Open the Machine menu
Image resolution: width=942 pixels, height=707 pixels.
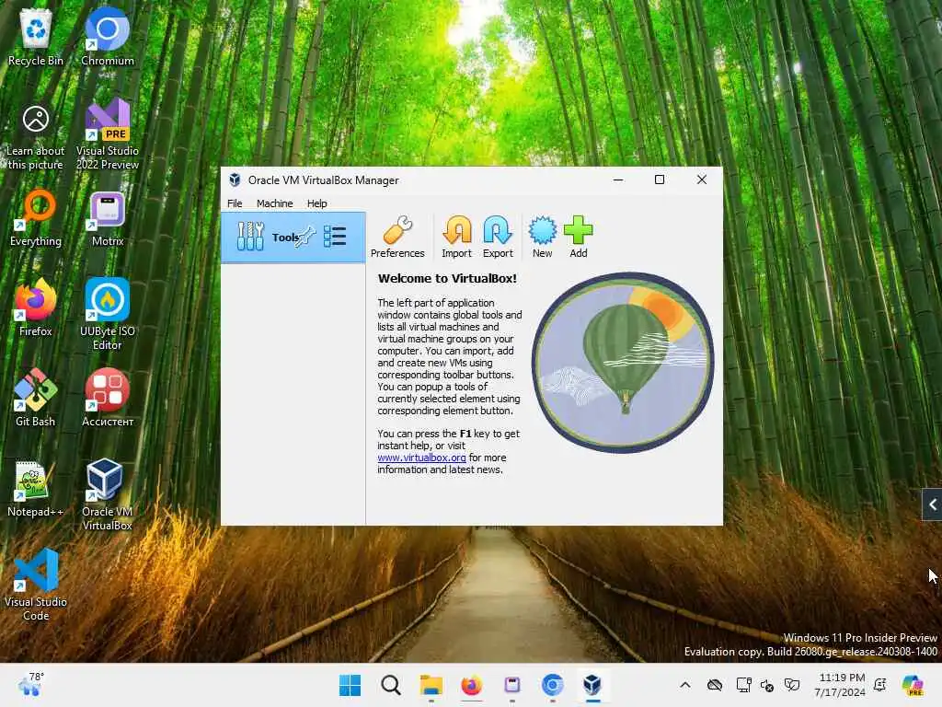pyautogui.click(x=274, y=203)
